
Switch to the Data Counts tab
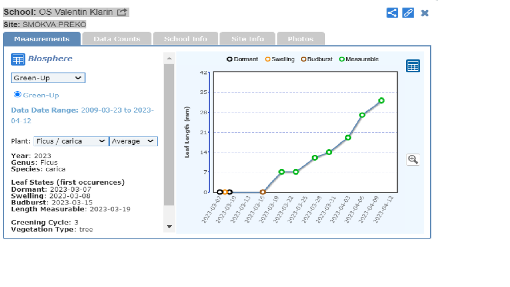[x=117, y=39]
